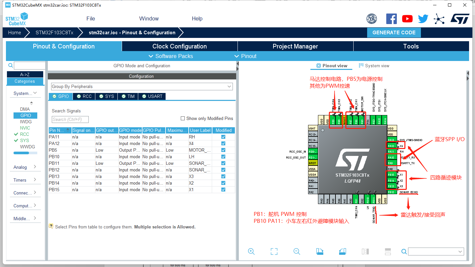
Task: Toggle Show only Modified Pins checkbox
Action: (x=183, y=118)
